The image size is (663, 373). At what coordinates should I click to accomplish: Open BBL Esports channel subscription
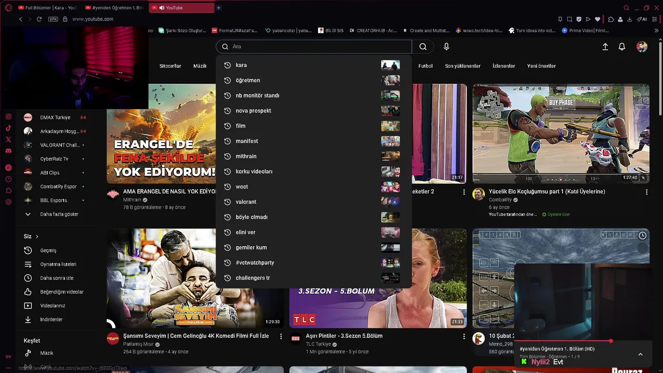[55, 200]
